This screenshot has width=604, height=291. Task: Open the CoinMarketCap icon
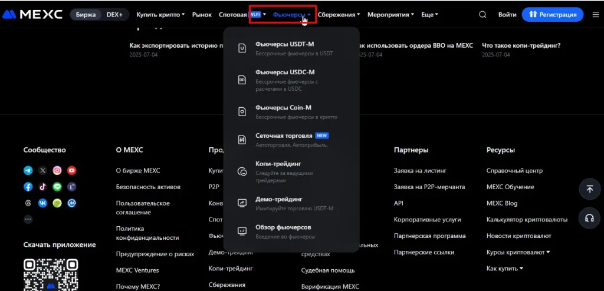coord(71,203)
